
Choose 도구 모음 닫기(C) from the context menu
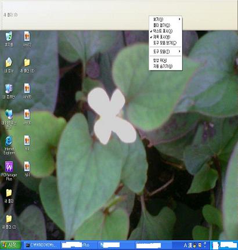coord(165,43)
